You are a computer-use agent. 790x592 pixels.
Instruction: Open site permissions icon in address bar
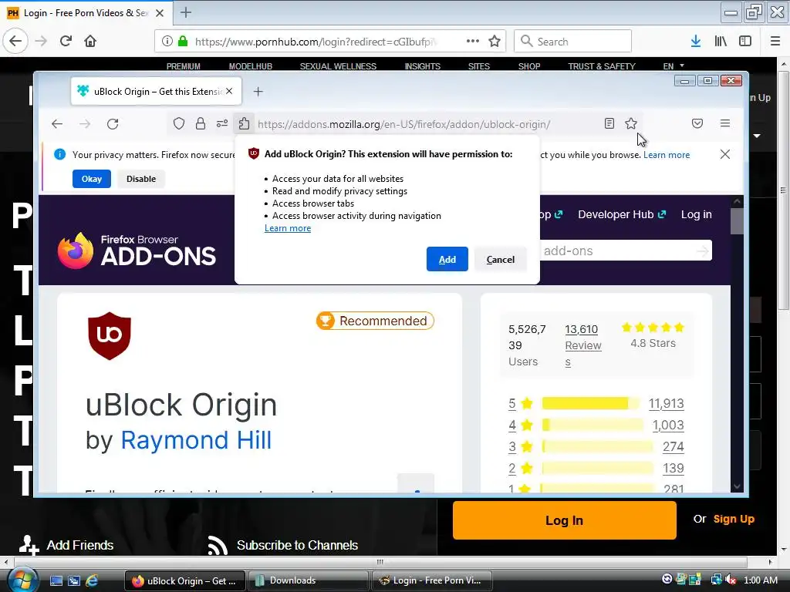[222, 123]
